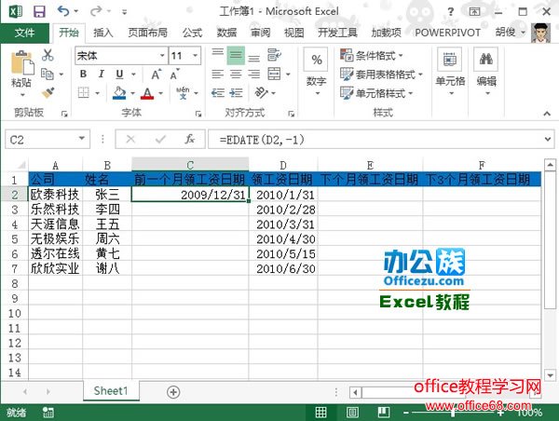Increase font size with the larger A

(x=156, y=75)
